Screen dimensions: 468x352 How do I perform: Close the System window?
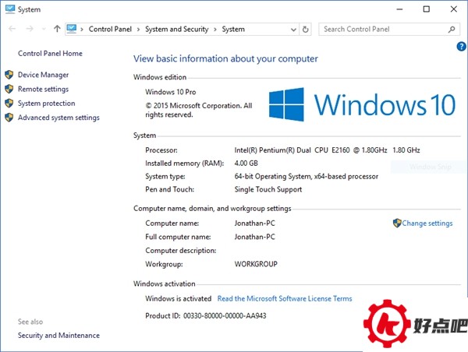(454, 9)
